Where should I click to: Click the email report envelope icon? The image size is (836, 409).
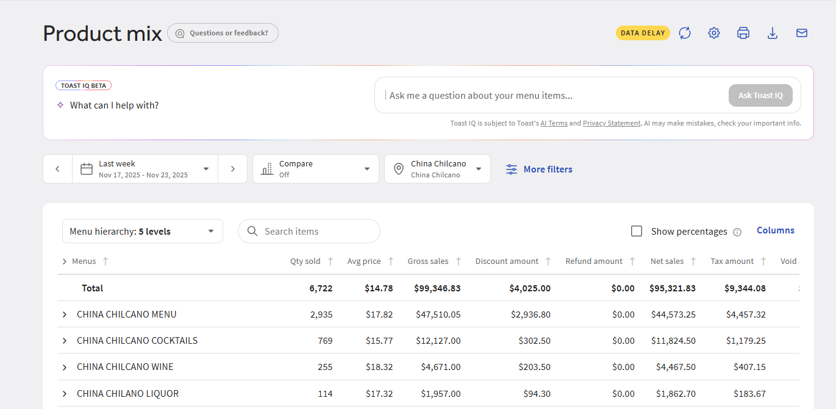(802, 33)
